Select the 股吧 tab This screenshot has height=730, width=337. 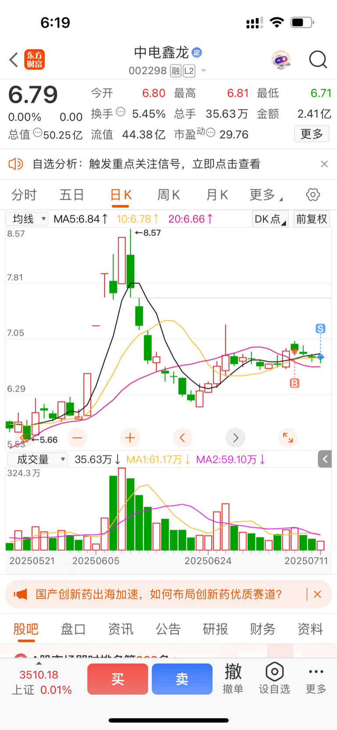26,629
